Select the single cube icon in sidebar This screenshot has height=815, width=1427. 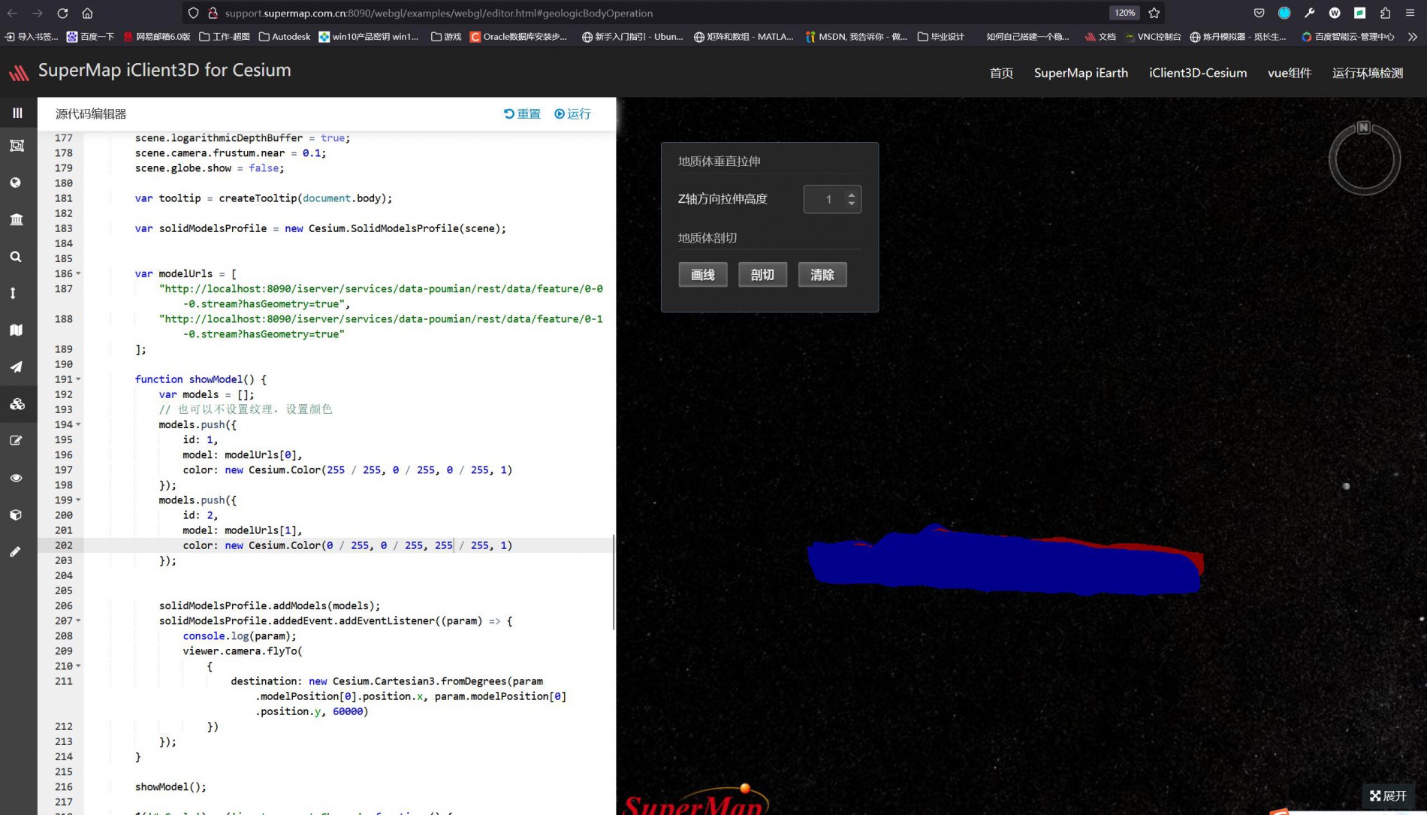pos(16,515)
